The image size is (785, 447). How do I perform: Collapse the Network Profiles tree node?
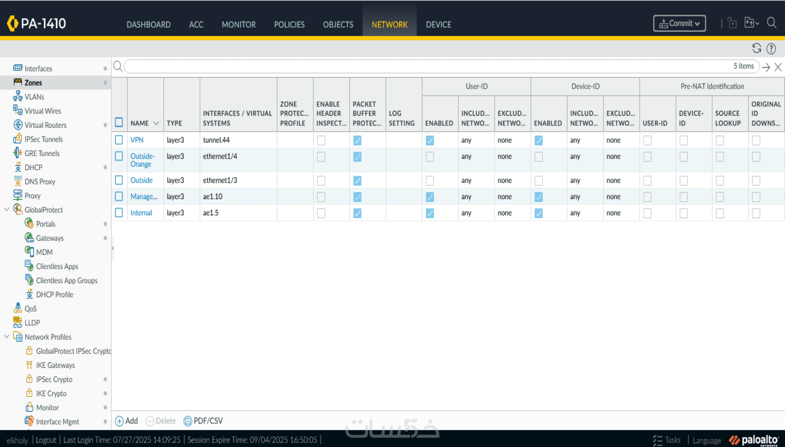[6, 336]
